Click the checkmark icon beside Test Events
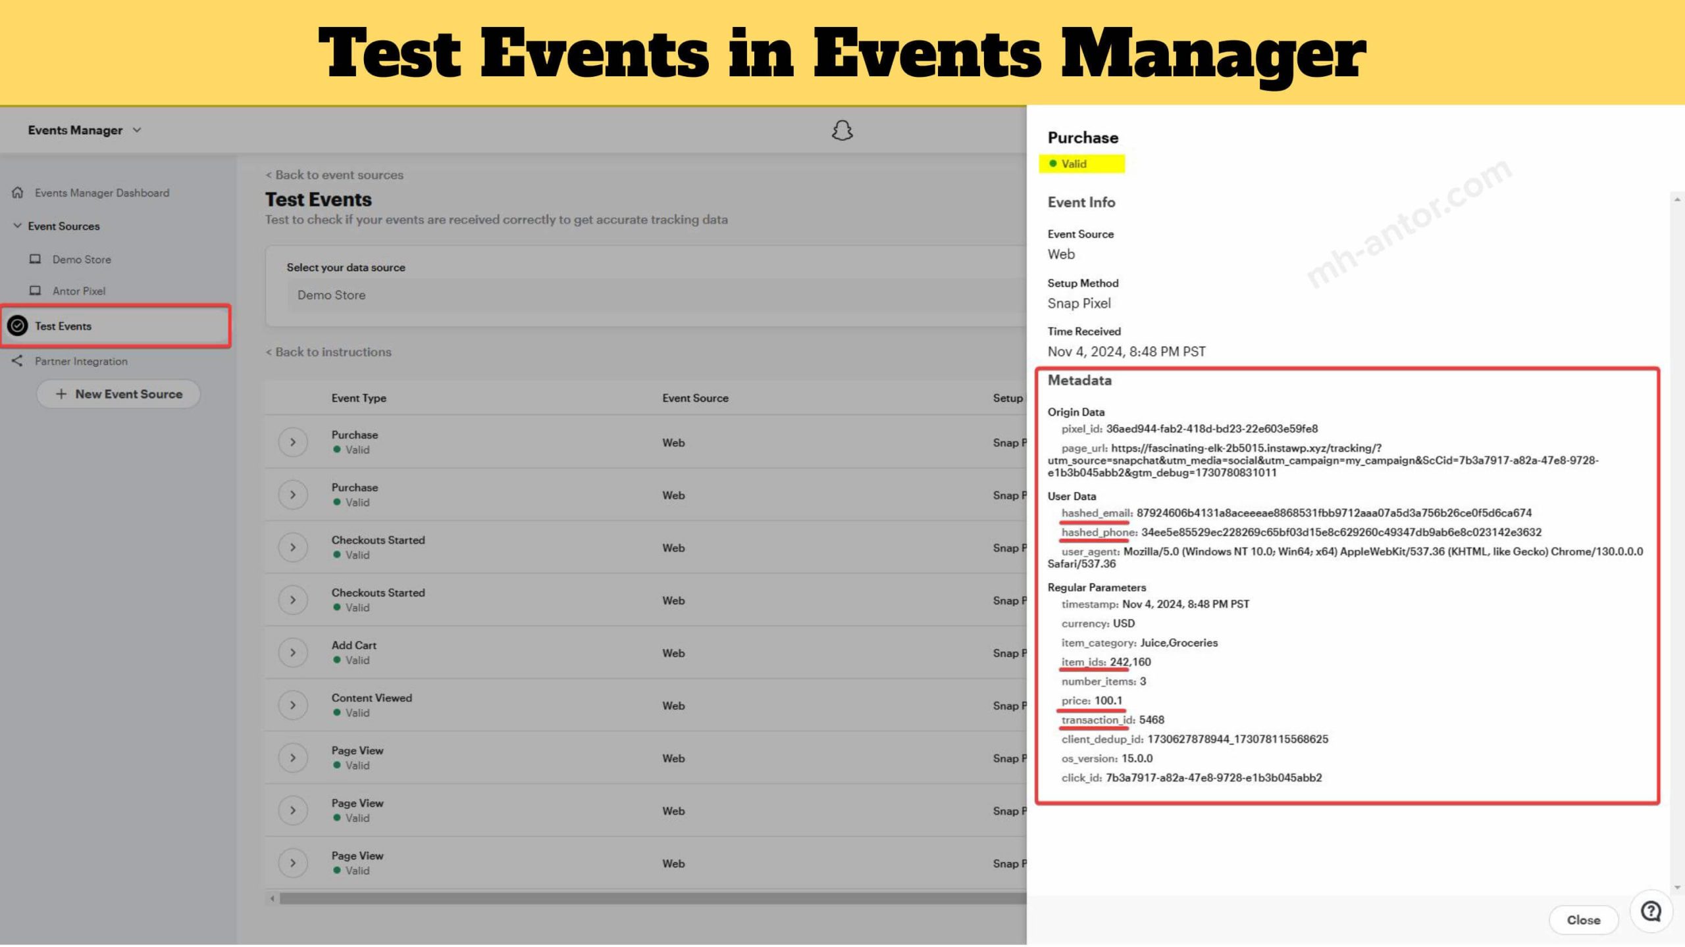 tap(18, 326)
